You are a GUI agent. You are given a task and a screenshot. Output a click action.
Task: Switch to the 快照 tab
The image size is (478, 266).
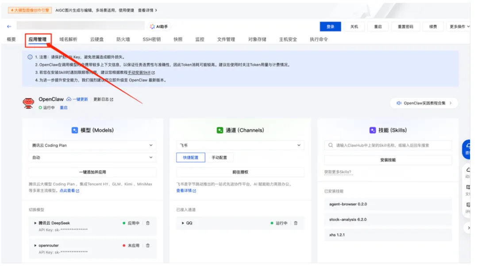(178, 39)
